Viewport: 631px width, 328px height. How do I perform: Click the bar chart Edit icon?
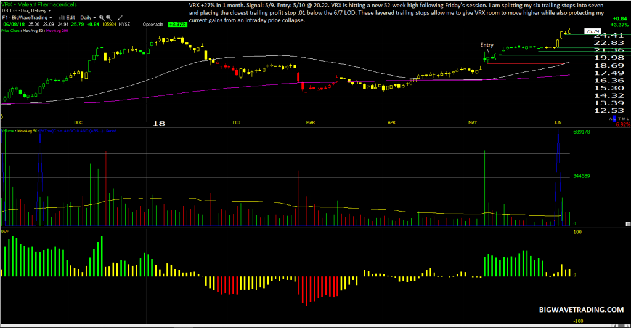tap(62, 18)
